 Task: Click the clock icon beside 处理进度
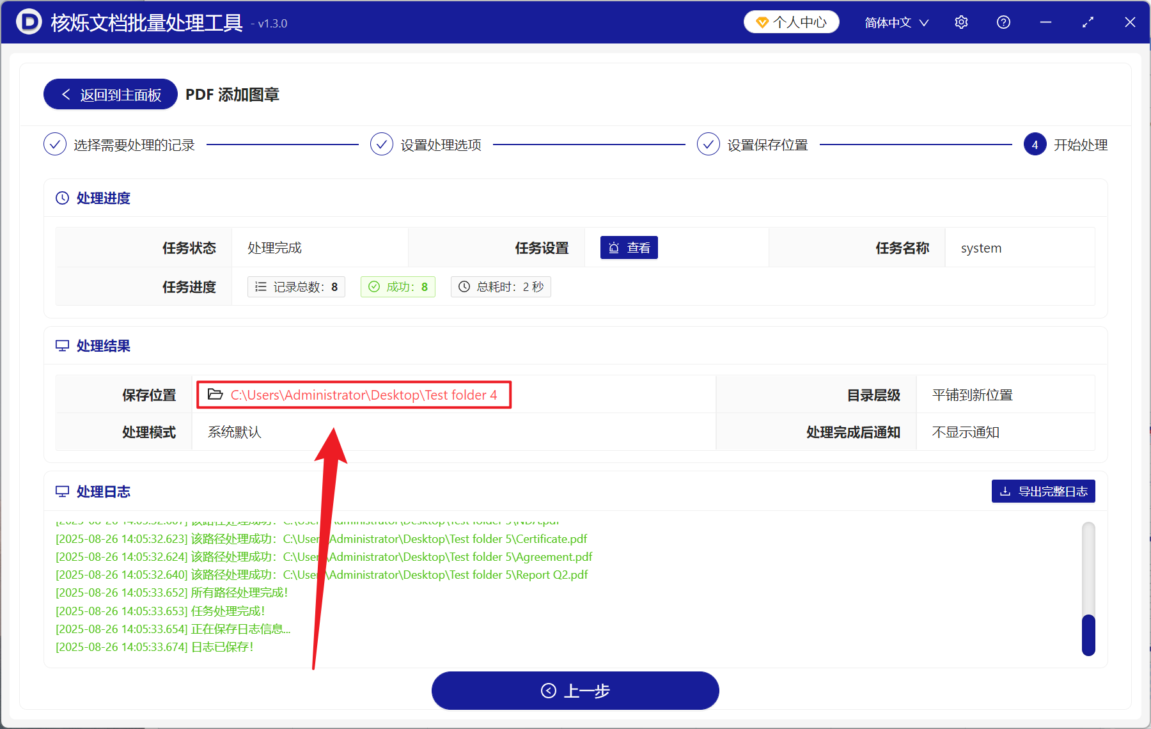pyautogui.click(x=61, y=198)
